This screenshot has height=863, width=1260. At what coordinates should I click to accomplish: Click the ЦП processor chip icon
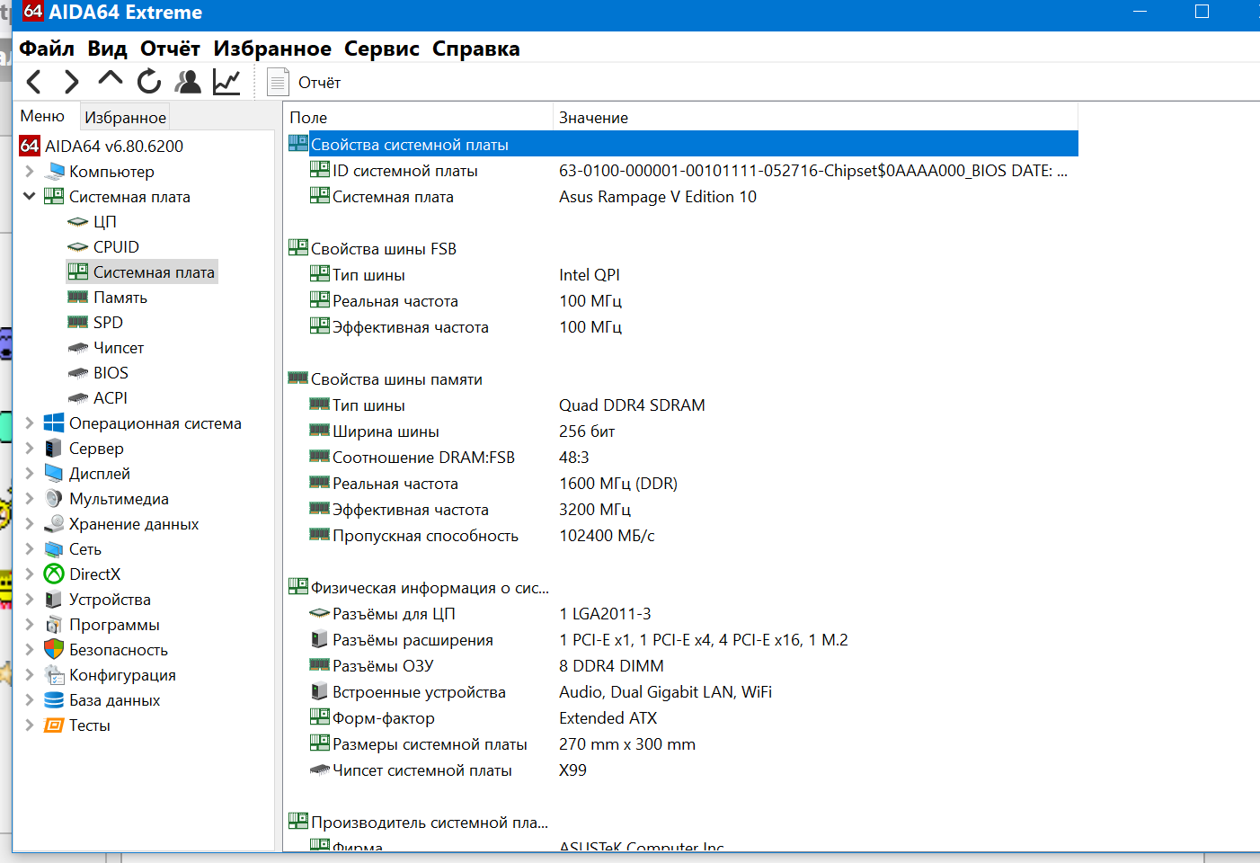point(78,222)
